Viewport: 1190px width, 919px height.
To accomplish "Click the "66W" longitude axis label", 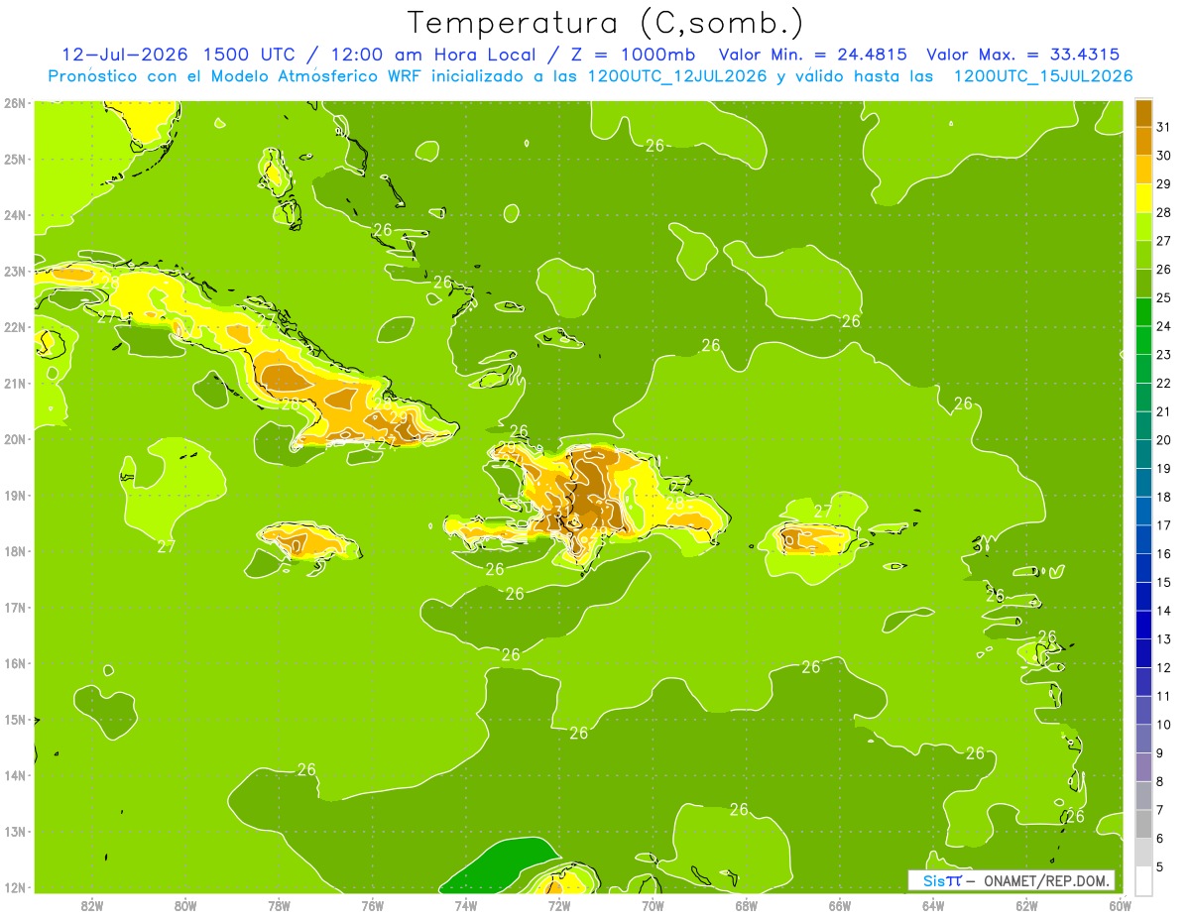I will pyautogui.click(x=839, y=904).
